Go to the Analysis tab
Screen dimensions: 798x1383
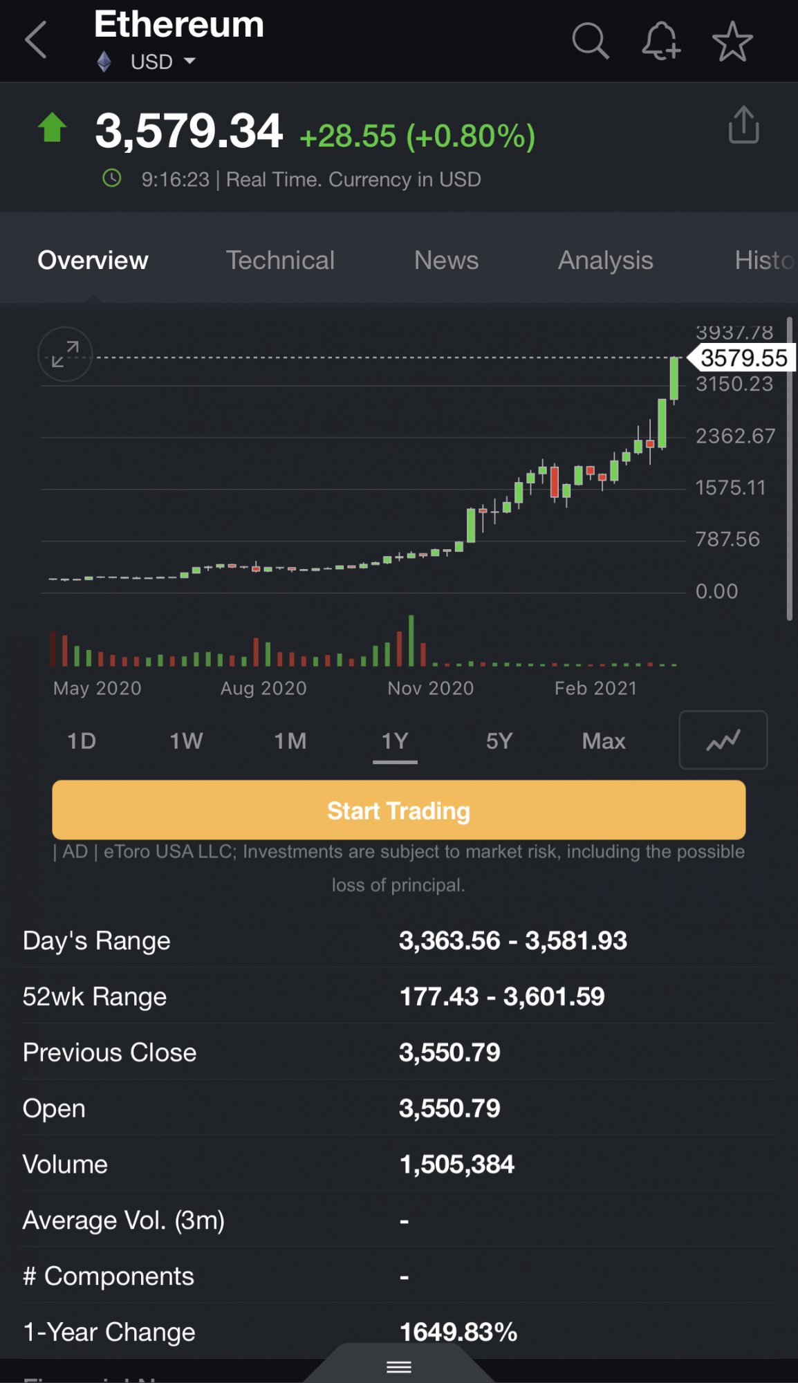point(605,261)
